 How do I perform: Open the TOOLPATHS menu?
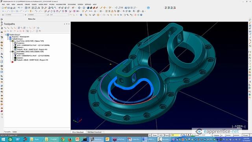(x=72, y=4)
